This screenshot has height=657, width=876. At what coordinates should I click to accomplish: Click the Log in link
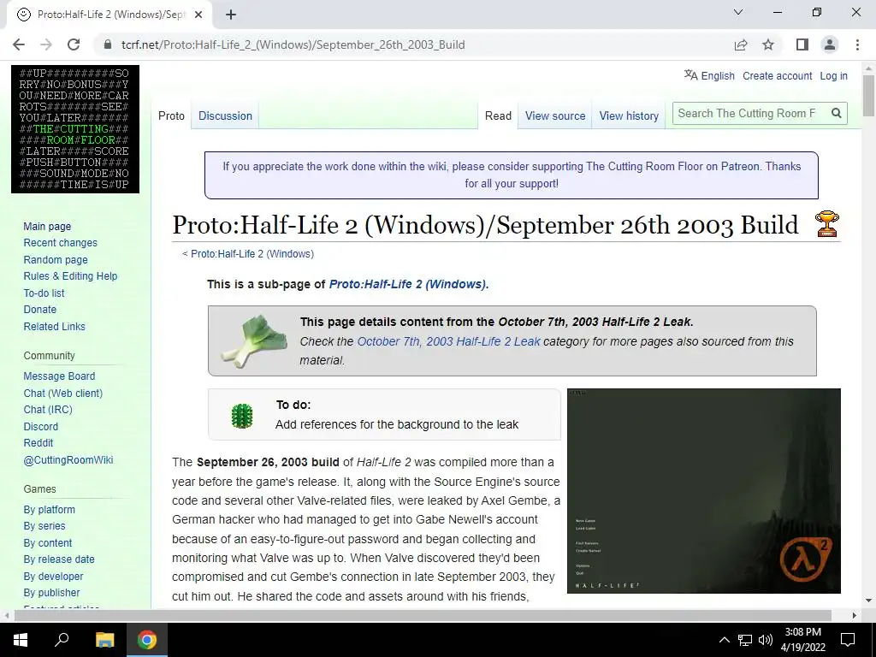(833, 76)
